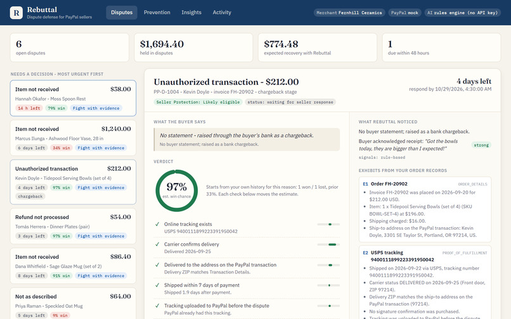511x319 pixels.
Task: Select the expected recovery with Rebuttal card
Action: click(318, 47)
